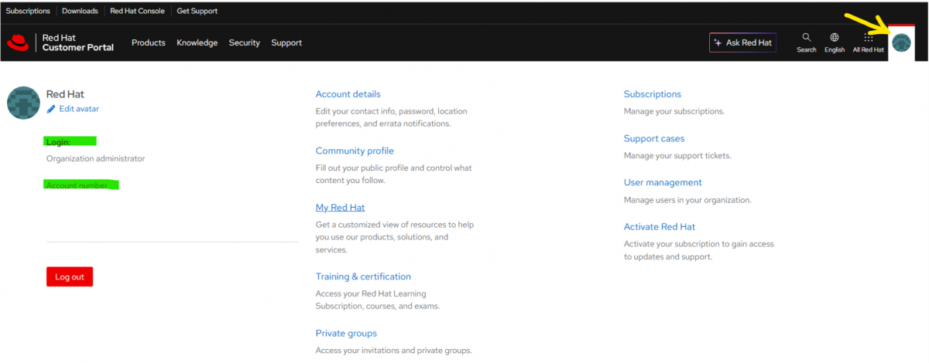Expand the Support menu
The width and height of the screenshot is (929, 363).
click(286, 43)
